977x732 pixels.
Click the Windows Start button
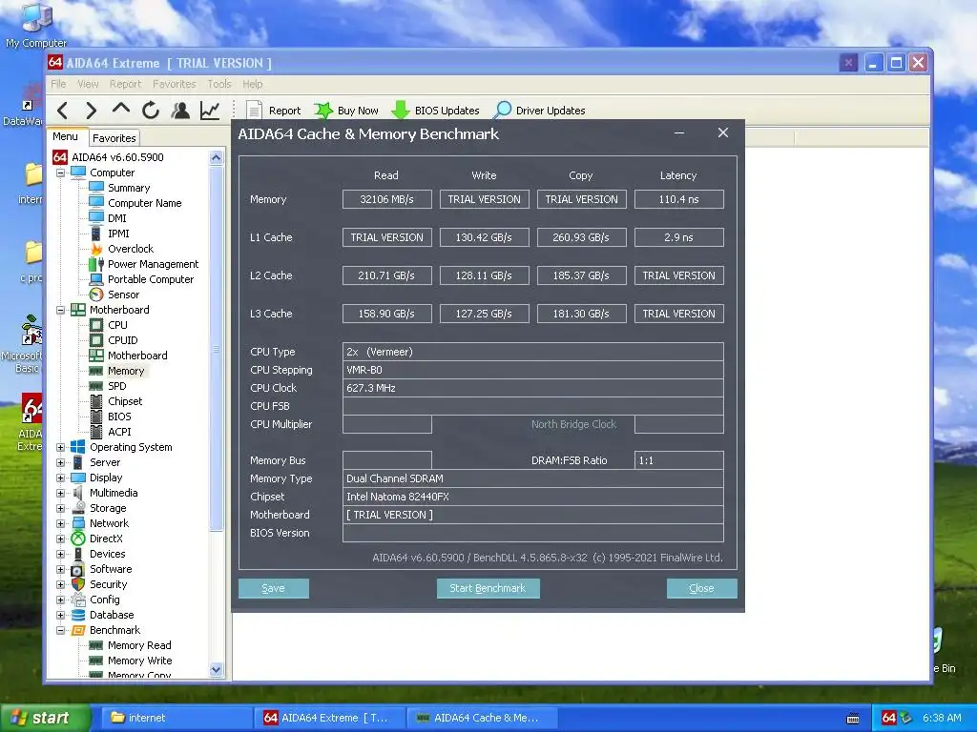coord(44,719)
